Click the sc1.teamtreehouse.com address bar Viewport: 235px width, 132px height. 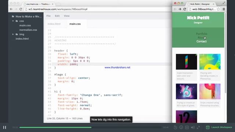(97, 9)
